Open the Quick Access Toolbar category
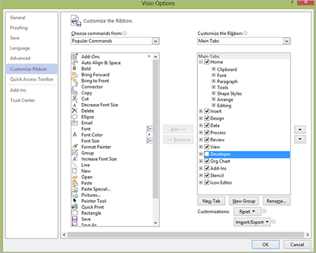The width and height of the screenshot is (316, 253). [32, 79]
